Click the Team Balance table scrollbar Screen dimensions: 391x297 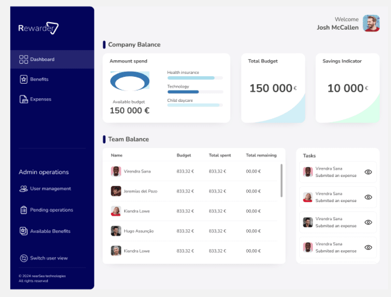(x=282, y=181)
